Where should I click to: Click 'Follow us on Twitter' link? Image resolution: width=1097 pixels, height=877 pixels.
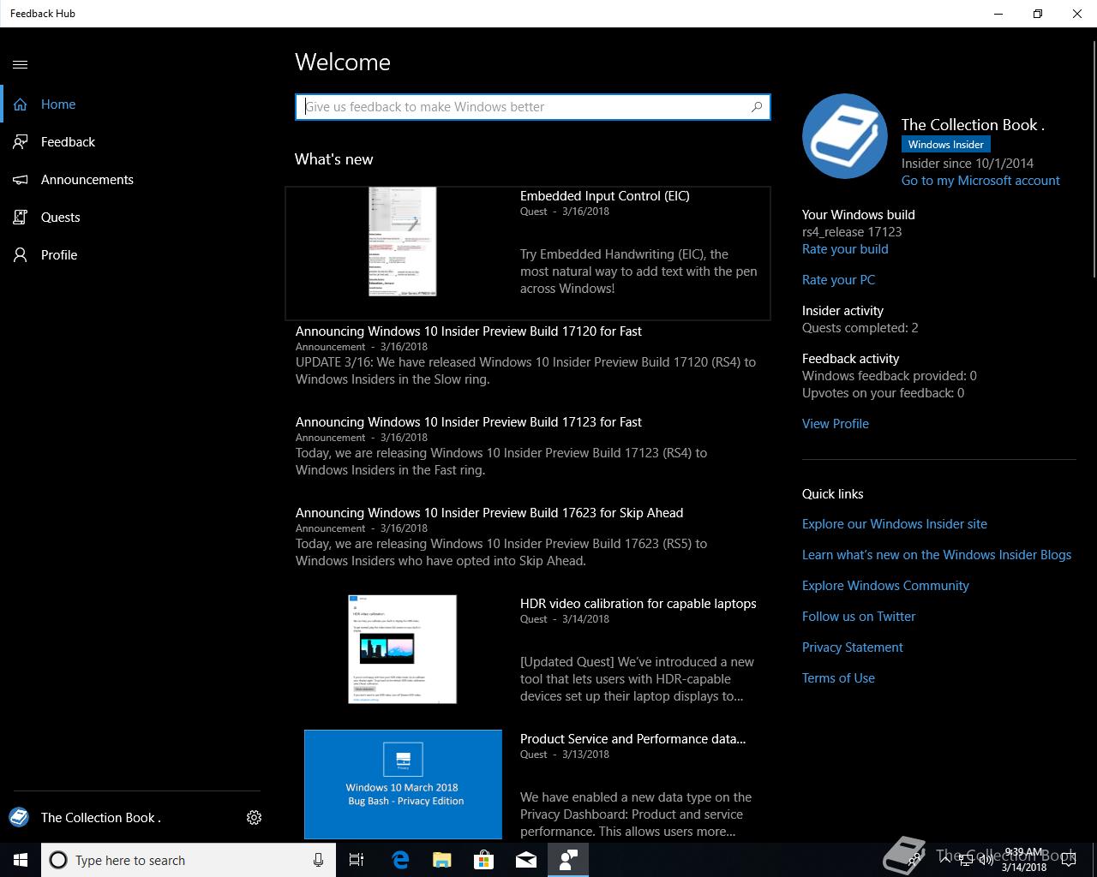859,617
